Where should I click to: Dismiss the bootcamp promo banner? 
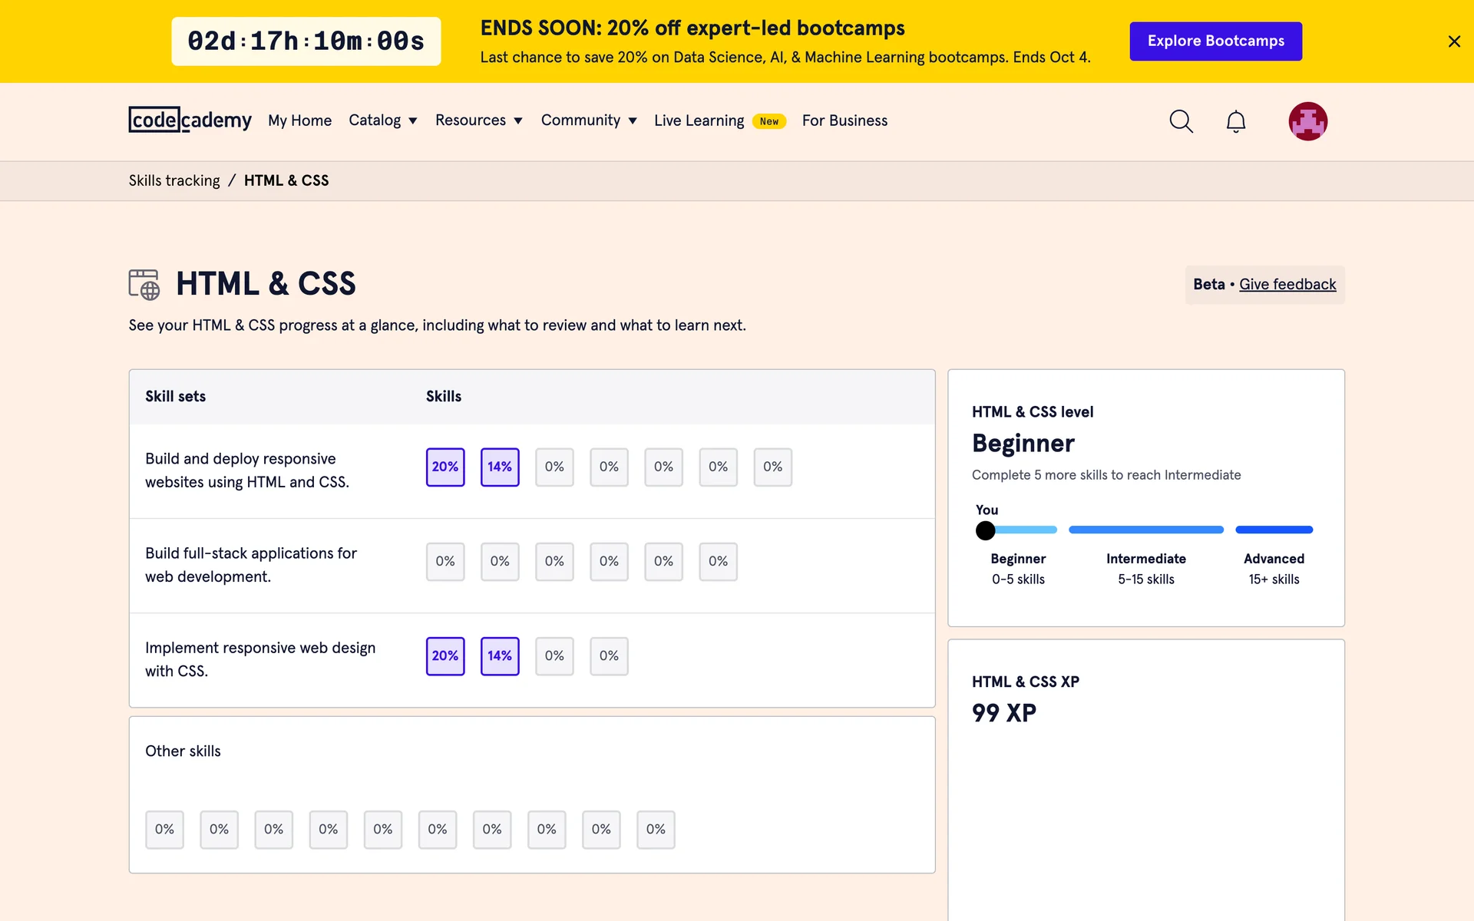(x=1453, y=41)
